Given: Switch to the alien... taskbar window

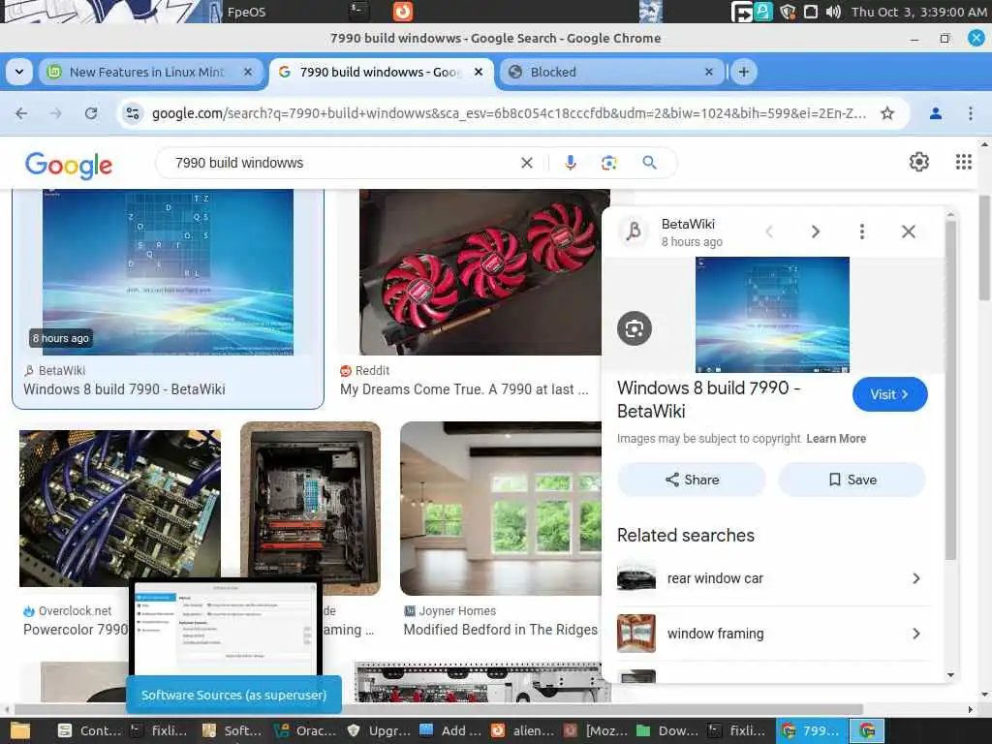Looking at the screenshot, I should coord(522,731).
